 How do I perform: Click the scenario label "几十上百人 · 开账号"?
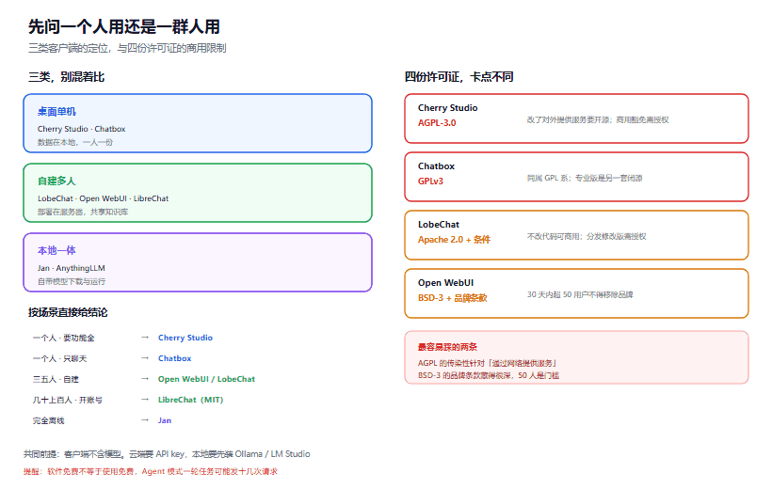click(x=68, y=400)
